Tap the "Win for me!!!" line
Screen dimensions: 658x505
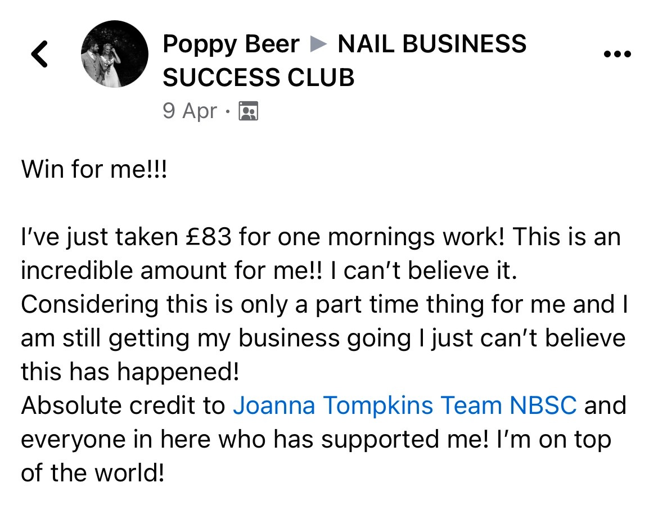click(x=94, y=169)
